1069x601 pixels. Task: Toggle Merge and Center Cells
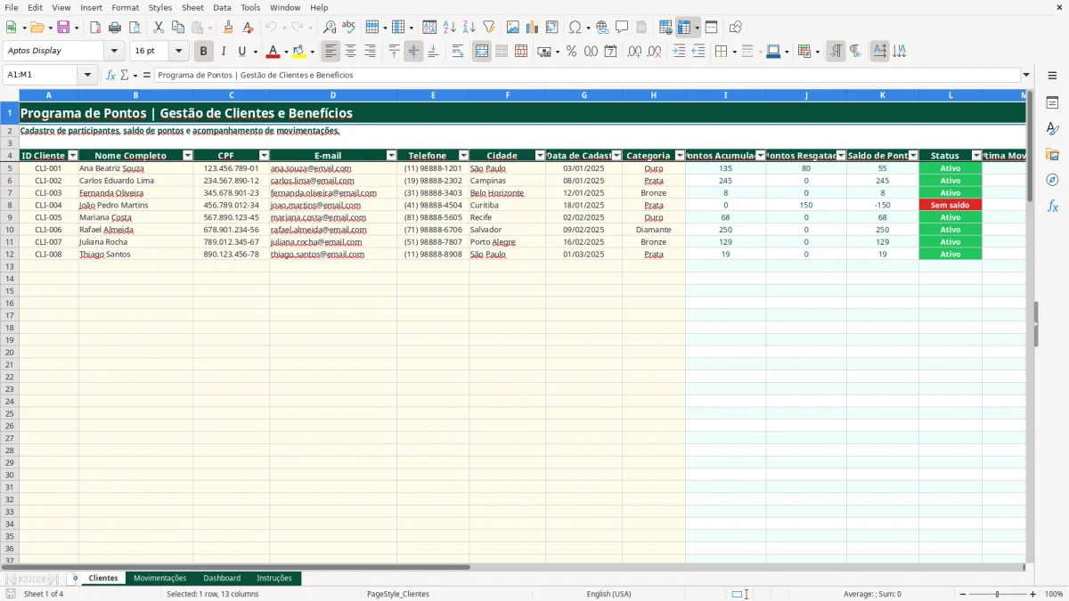pos(482,52)
